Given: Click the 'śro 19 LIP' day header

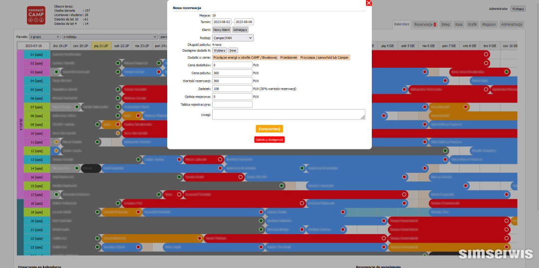Looking at the screenshot, I should click(60, 46).
